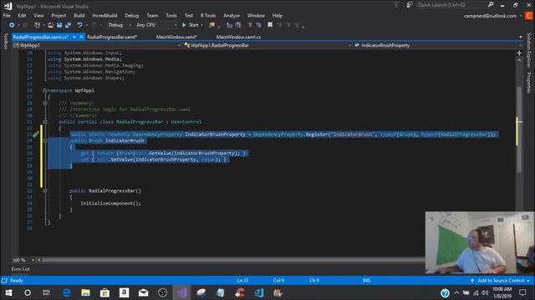Click the increase indent toolbar icon
Image resolution: width=535 pixels, height=300 pixels.
point(238,25)
